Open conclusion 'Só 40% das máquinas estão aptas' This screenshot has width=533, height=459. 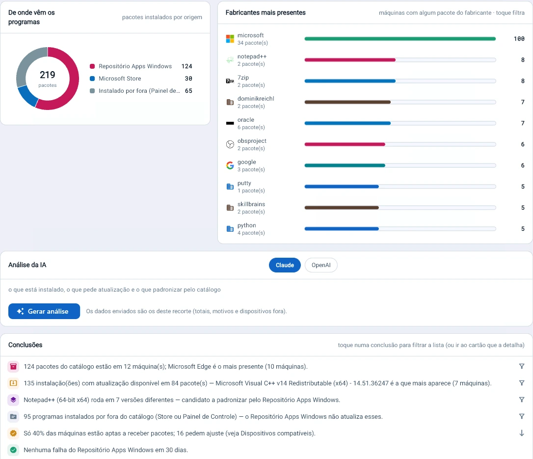click(169, 433)
